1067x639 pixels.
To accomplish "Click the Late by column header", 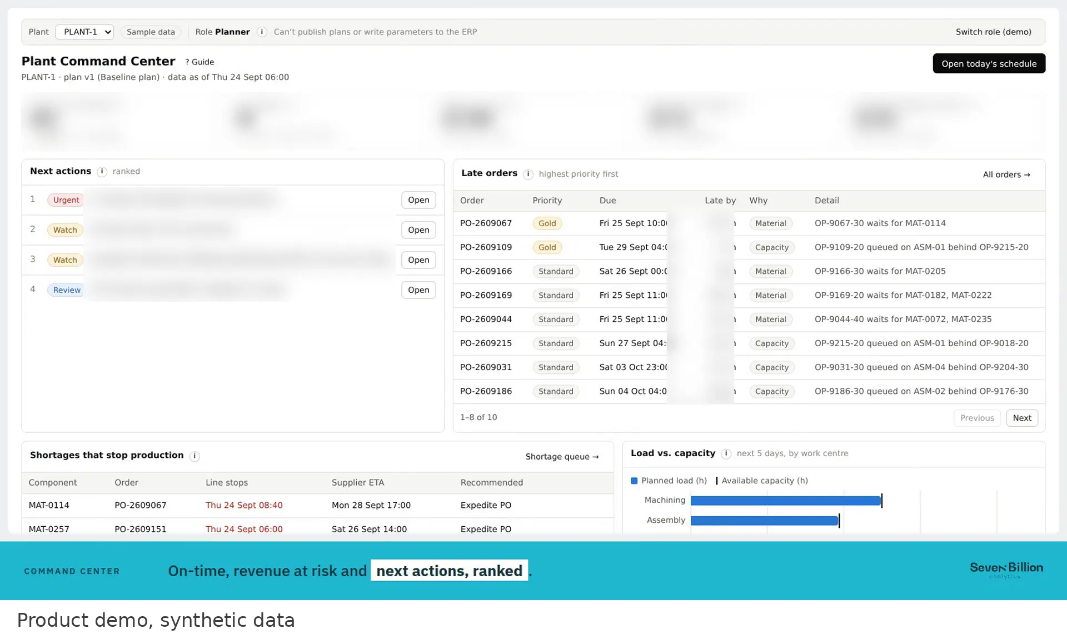I will (x=720, y=201).
